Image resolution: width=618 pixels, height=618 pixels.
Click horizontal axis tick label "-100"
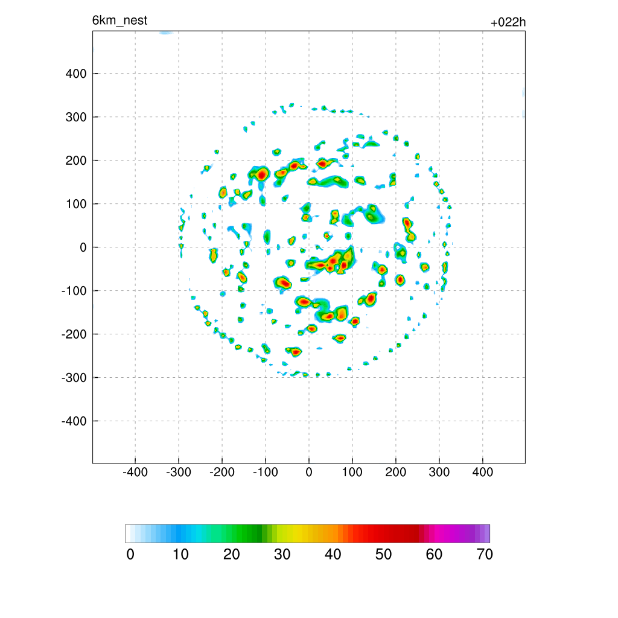pyautogui.click(x=266, y=472)
